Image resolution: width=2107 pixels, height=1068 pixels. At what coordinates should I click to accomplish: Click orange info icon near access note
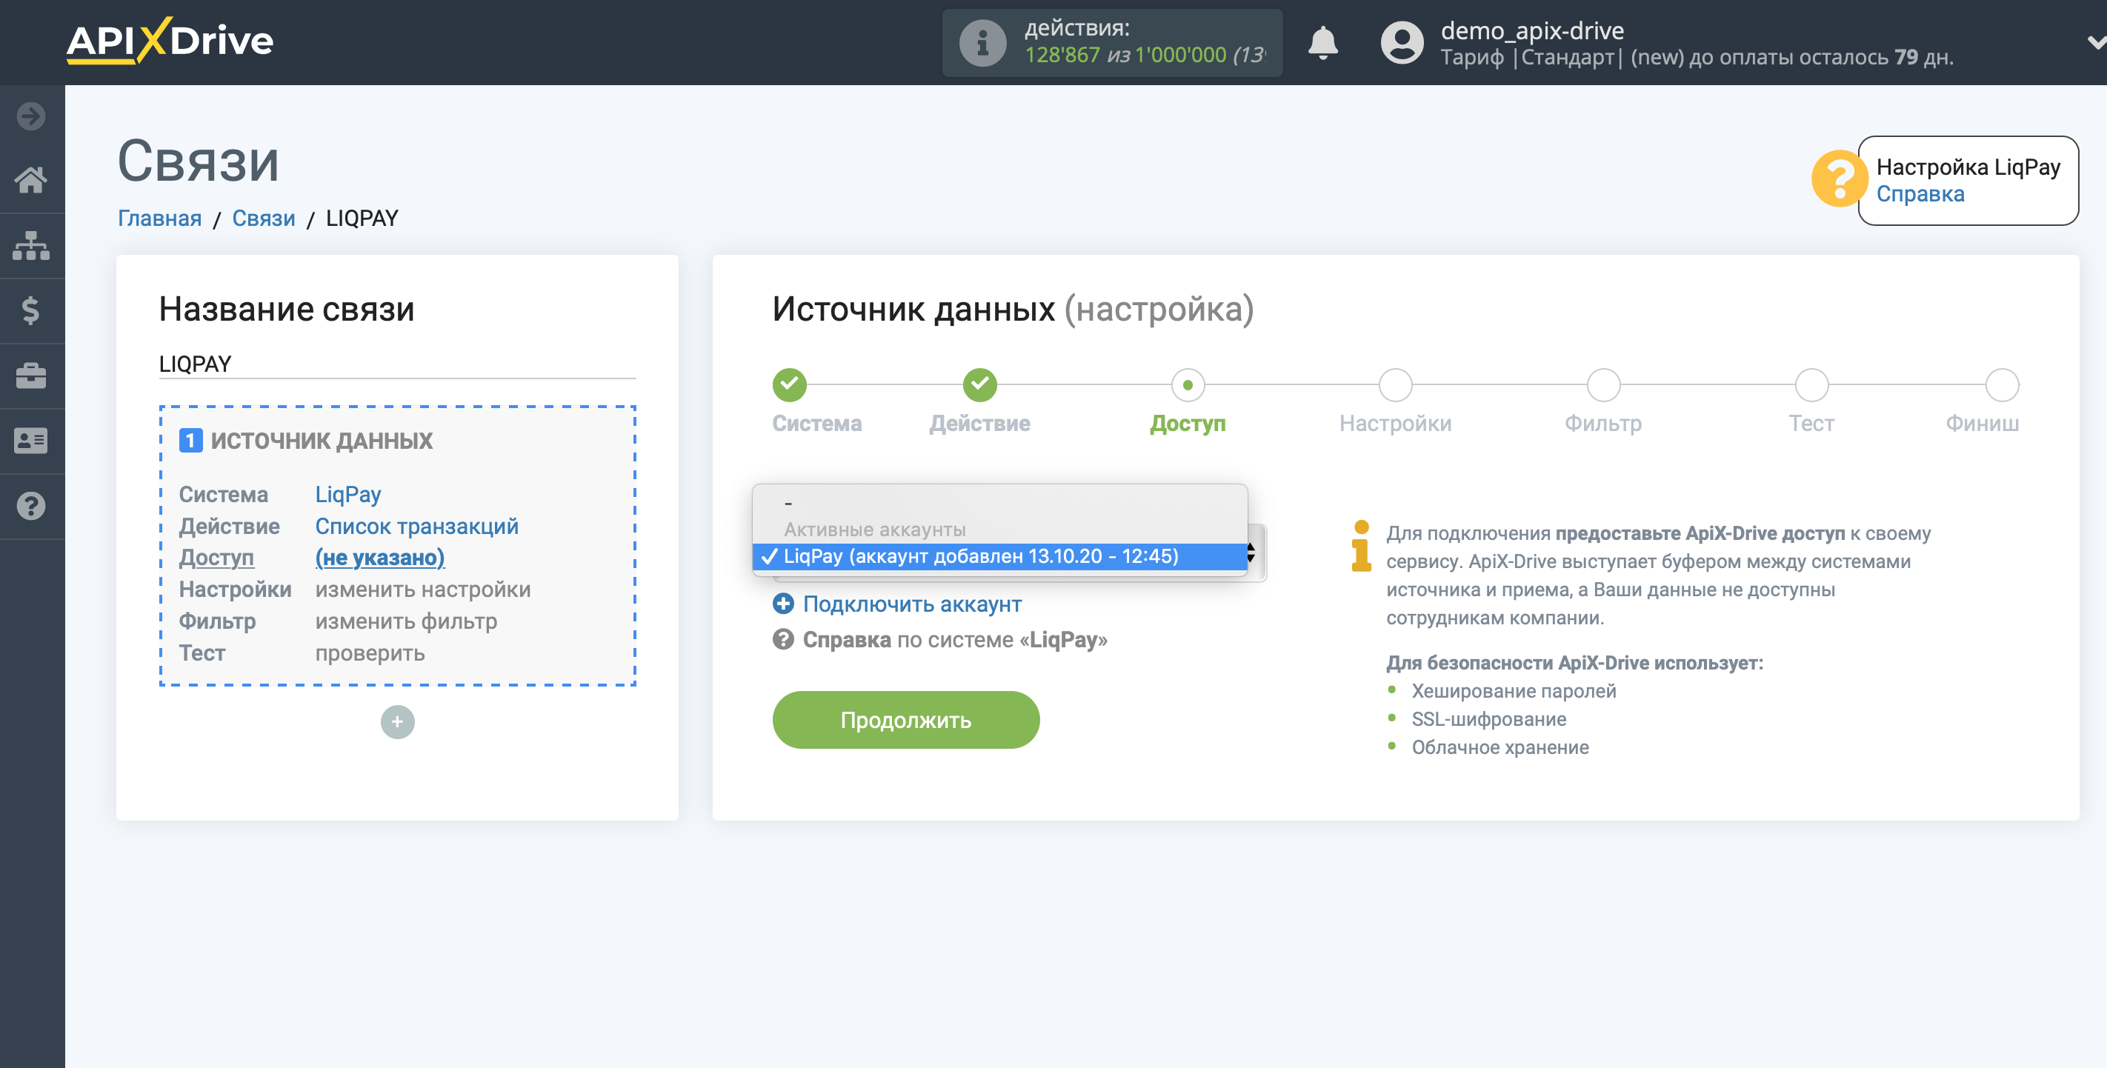pos(1361,547)
